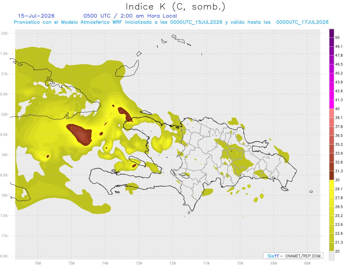Click the longitude label "75W"
Image resolution: width=345 pixels, height=267 pixels.
[x=72, y=263]
